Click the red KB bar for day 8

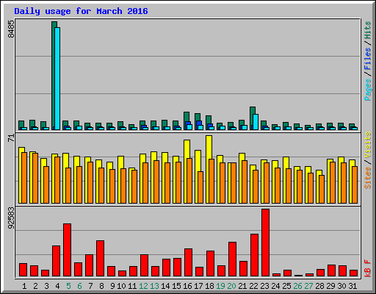pyautogui.click(x=100, y=258)
